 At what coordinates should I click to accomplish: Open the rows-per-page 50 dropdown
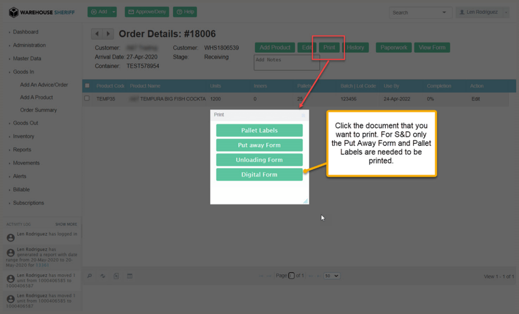pos(332,276)
